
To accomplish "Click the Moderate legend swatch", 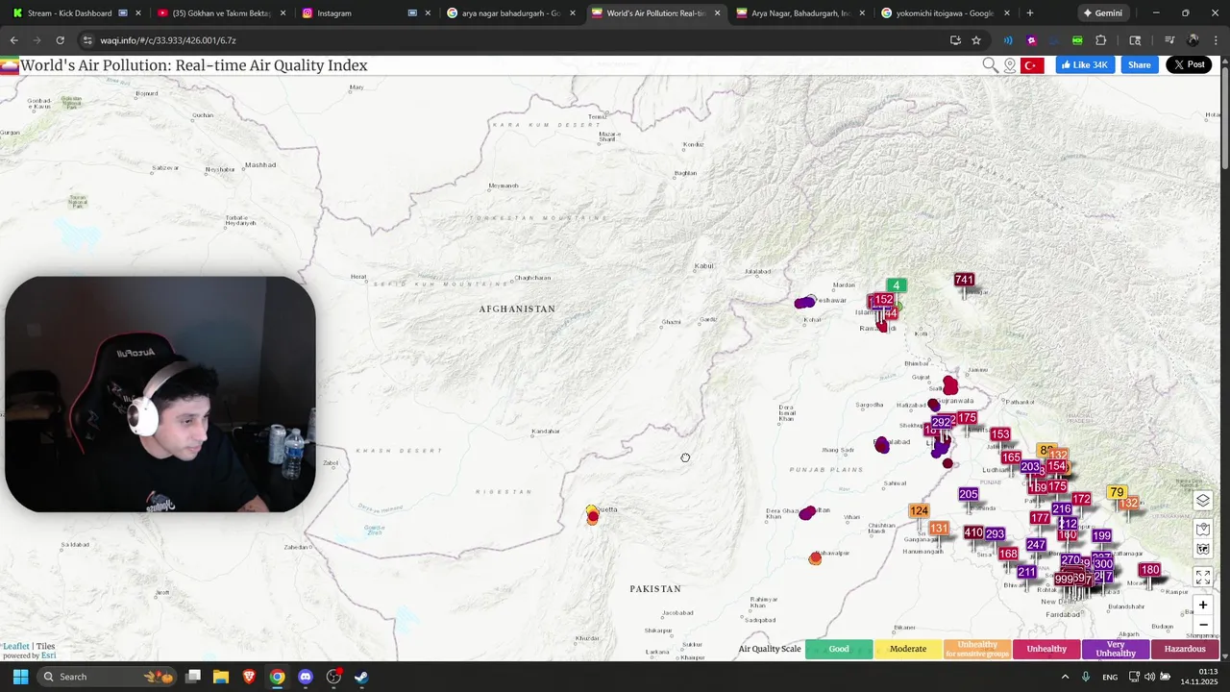I will (x=908, y=649).
